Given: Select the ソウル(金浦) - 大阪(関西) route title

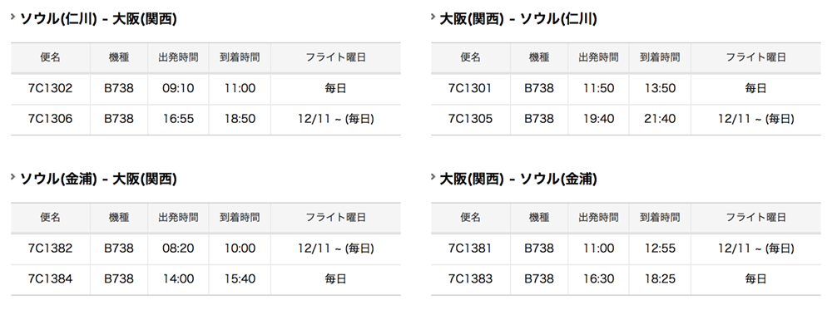Looking at the screenshot, I should tap(98, 180).
